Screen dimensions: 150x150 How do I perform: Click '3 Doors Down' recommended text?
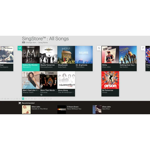pos(73,107)
